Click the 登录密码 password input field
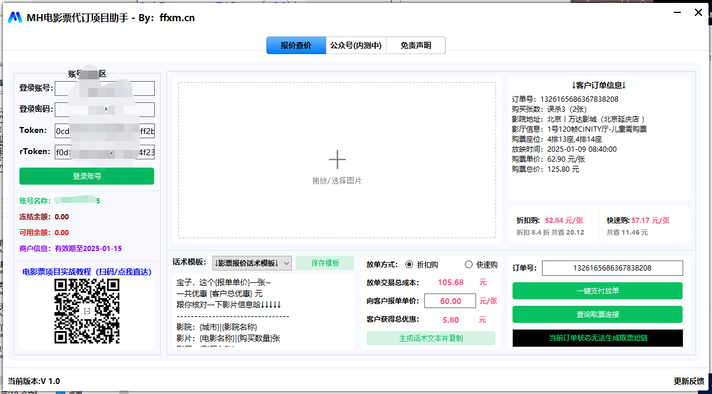712x394 pixels. click(104, 109)
